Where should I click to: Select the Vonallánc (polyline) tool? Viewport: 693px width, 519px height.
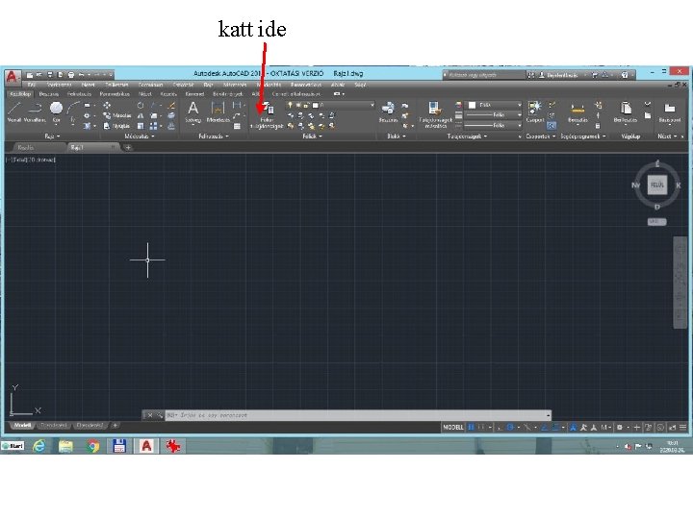tap(35, 111)
